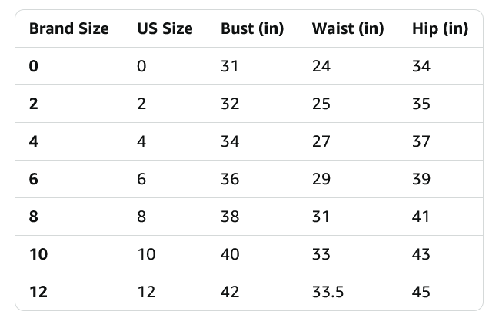
Task: Select the bold brand size 12 cell
Action: coord(38,292)
